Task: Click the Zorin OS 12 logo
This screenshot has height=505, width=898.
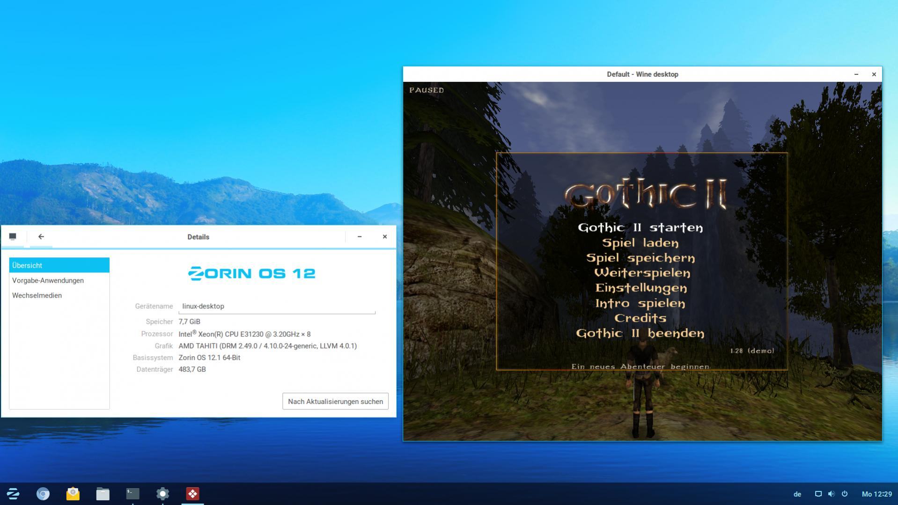Action: tap(251, 273)
